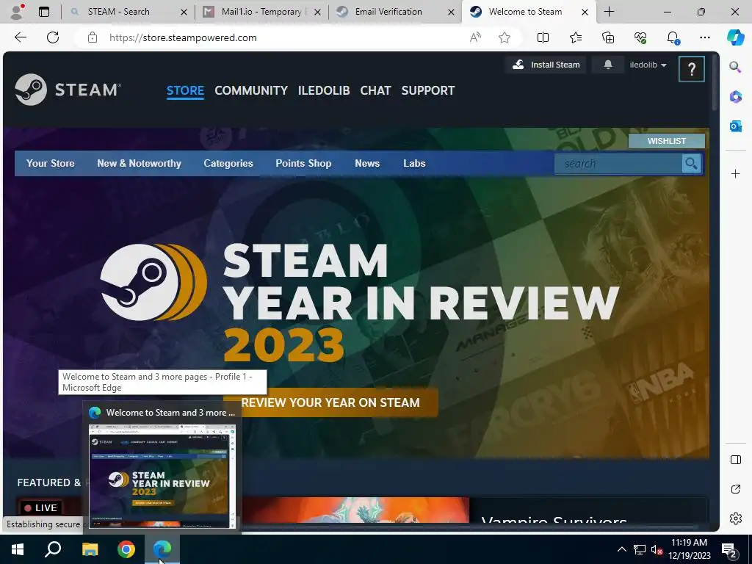Close the Mail1.io tab

click(317, 12)
